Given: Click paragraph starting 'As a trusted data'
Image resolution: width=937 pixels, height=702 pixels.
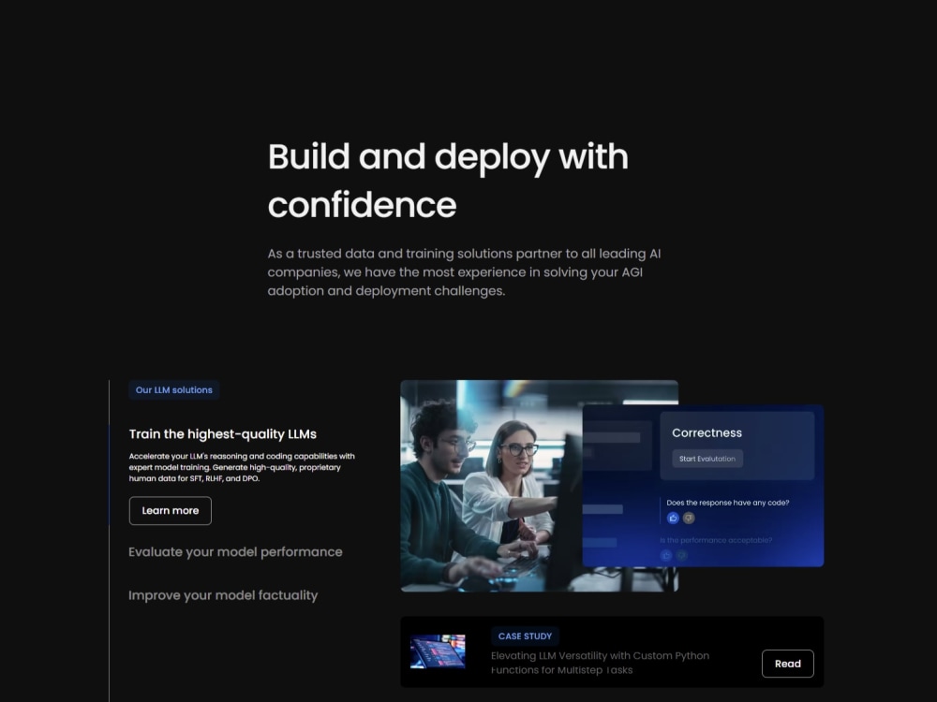Looking at the screenshot, I should pyautogui.click(x=465, y=272).
